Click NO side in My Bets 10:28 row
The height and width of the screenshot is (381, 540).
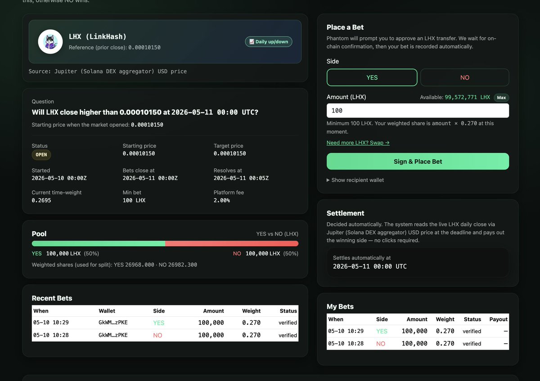click(x=381, y=344)
